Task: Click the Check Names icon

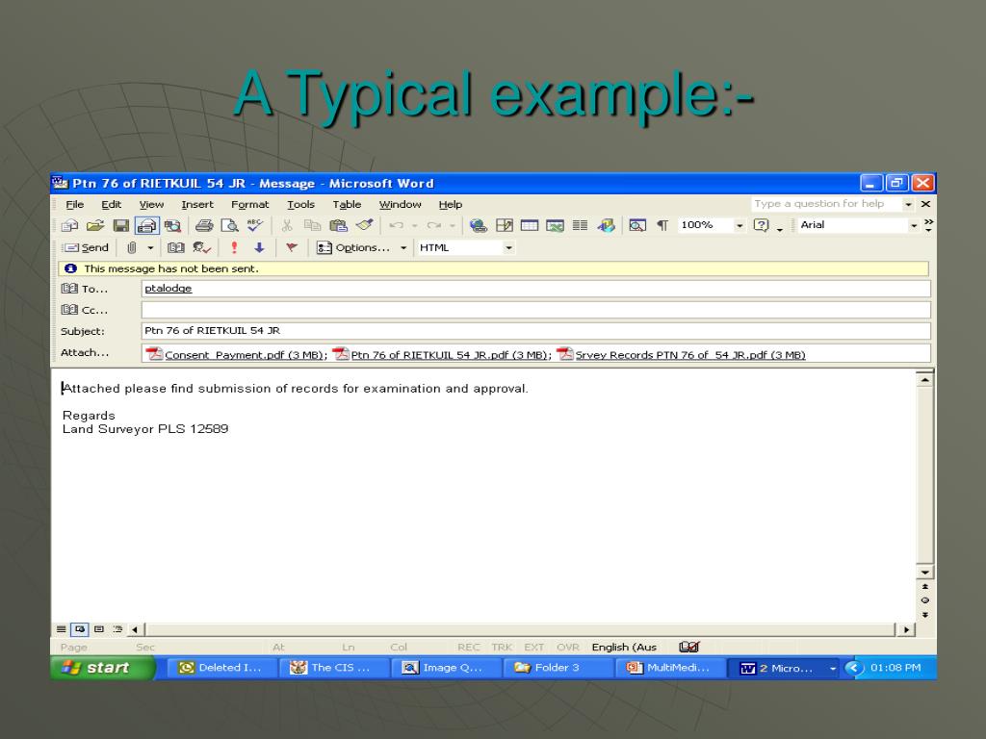Action: [x=201, y=247]
